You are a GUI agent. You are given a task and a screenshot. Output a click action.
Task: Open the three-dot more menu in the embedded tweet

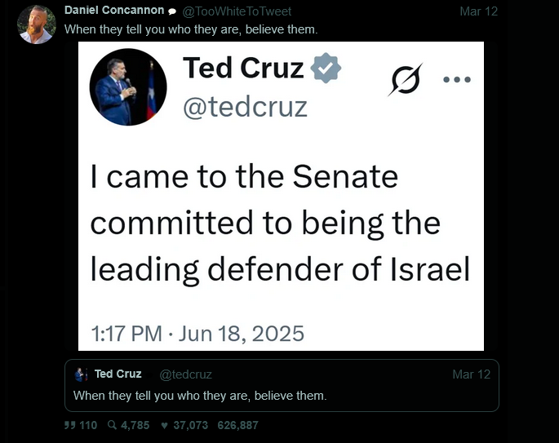pos(456,79)
